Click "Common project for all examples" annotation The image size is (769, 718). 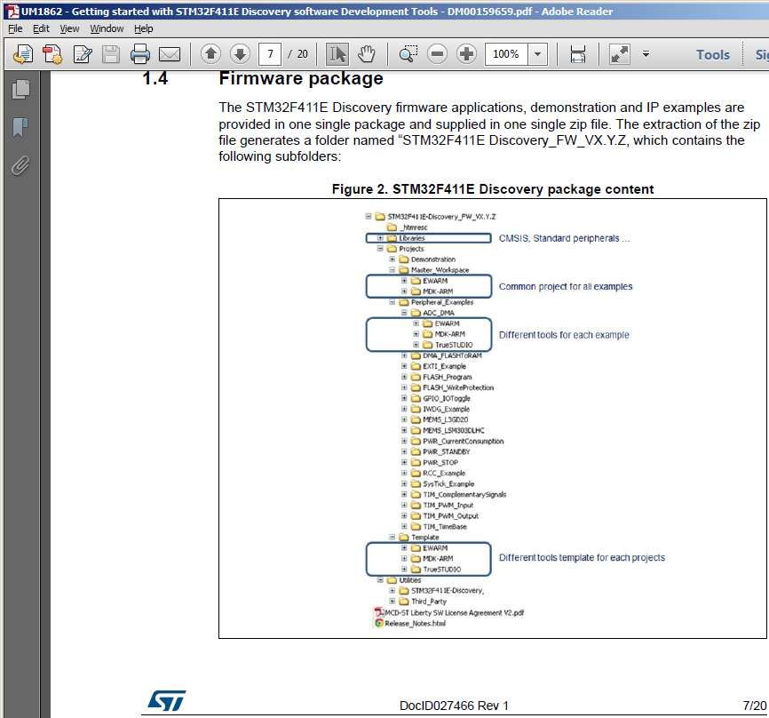(x=566, y=287)
